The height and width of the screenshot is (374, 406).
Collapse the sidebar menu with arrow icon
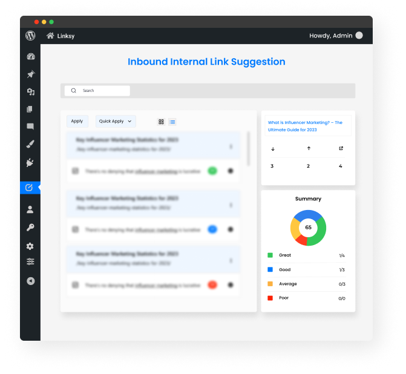click(x=30, y=281)
